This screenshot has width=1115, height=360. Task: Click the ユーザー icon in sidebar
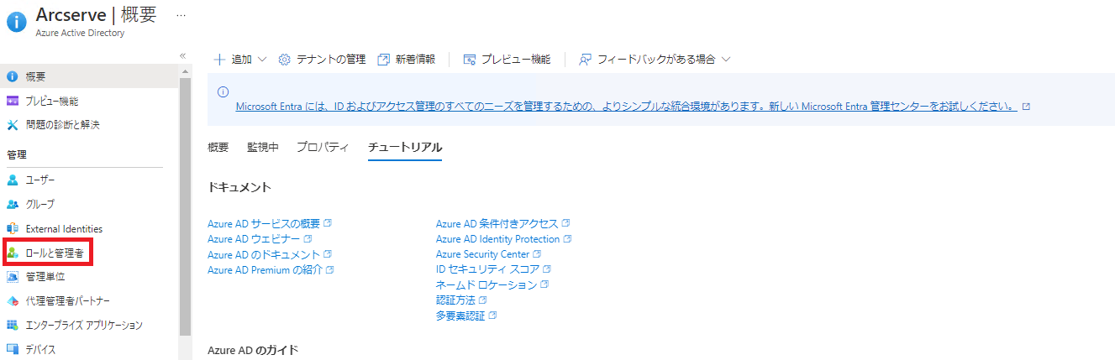(x=12, y=180)
